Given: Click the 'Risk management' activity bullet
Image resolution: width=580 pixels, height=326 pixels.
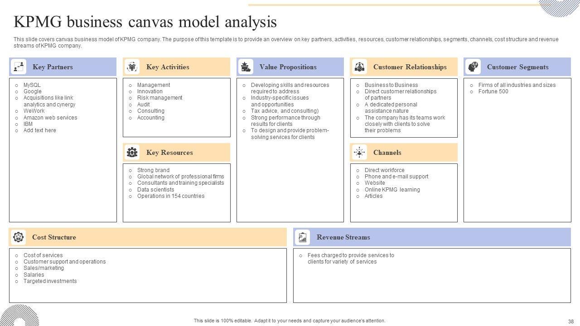Looking at the screenshot, I should pos(160,98).
